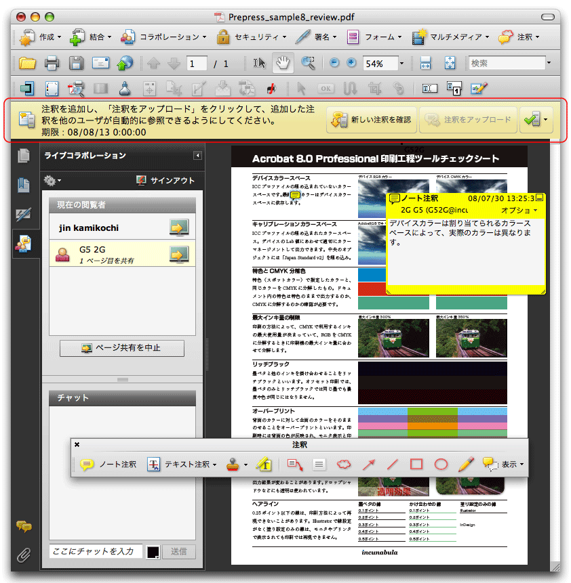The width and height of the screenshot is (571, 583).
Task: Open the マルチメディア menu
Action: (450, 37)
